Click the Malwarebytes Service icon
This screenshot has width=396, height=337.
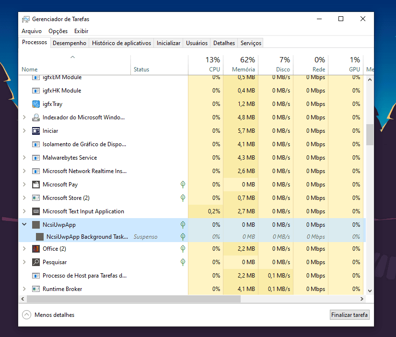[36, 158]
